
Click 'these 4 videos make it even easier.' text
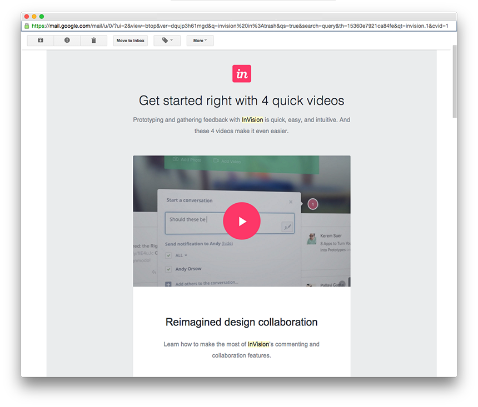coord(241,131)
